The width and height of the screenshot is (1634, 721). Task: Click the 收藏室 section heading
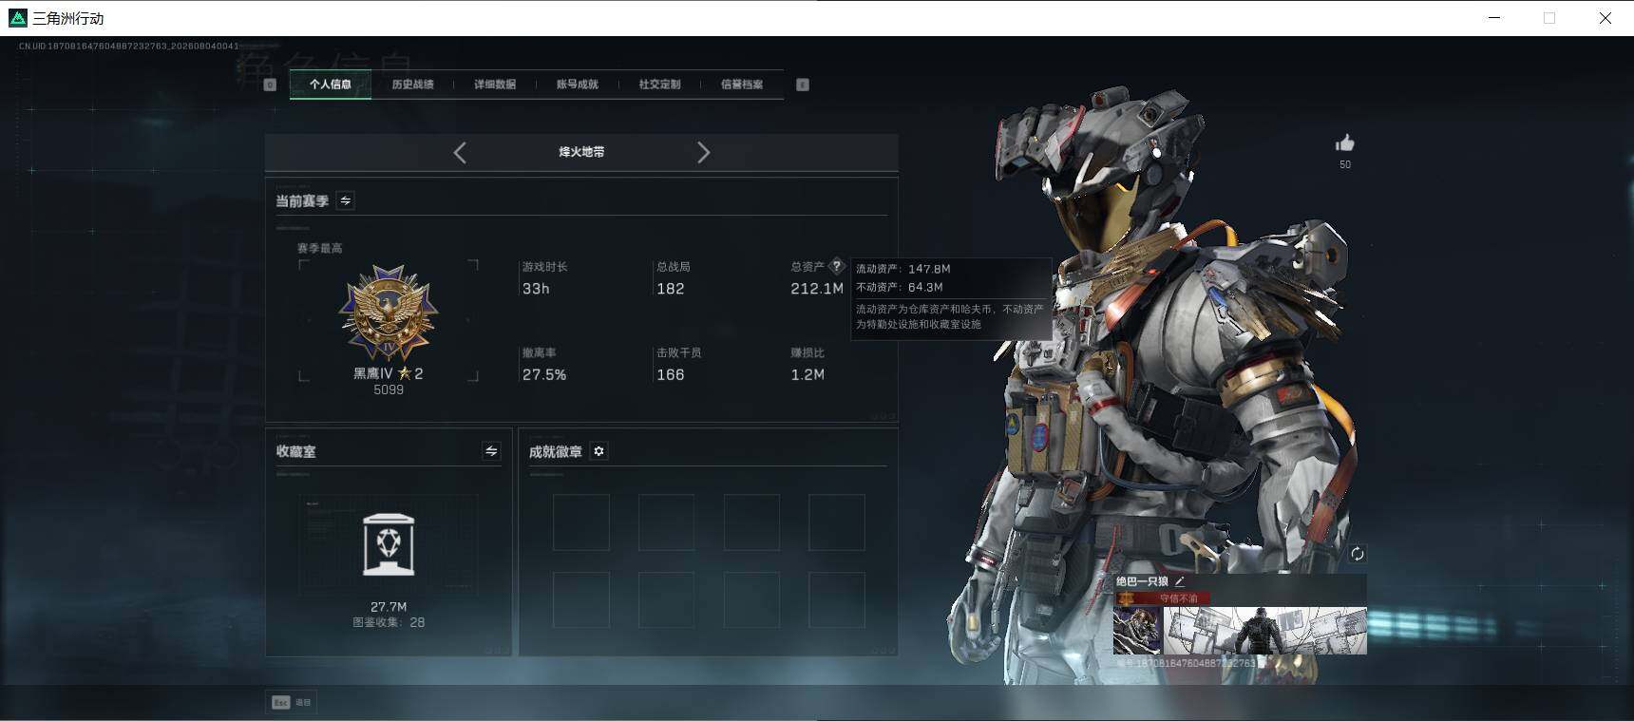[x=295, y=451]
